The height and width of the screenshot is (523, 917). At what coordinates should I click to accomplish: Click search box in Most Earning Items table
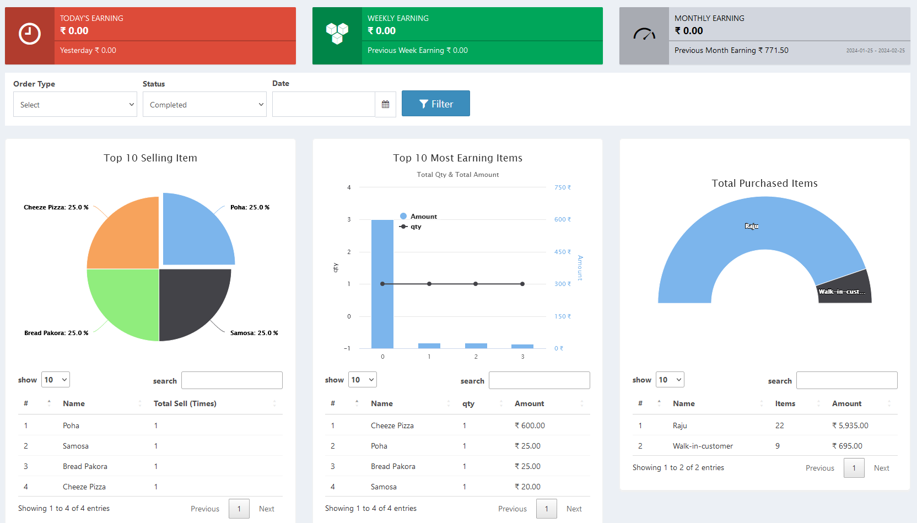click(x=539, y=380)
